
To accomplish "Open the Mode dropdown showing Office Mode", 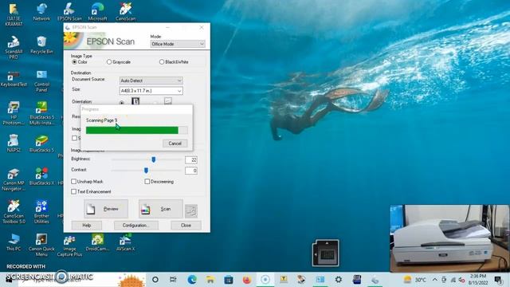I will click(x=178, y=44).
